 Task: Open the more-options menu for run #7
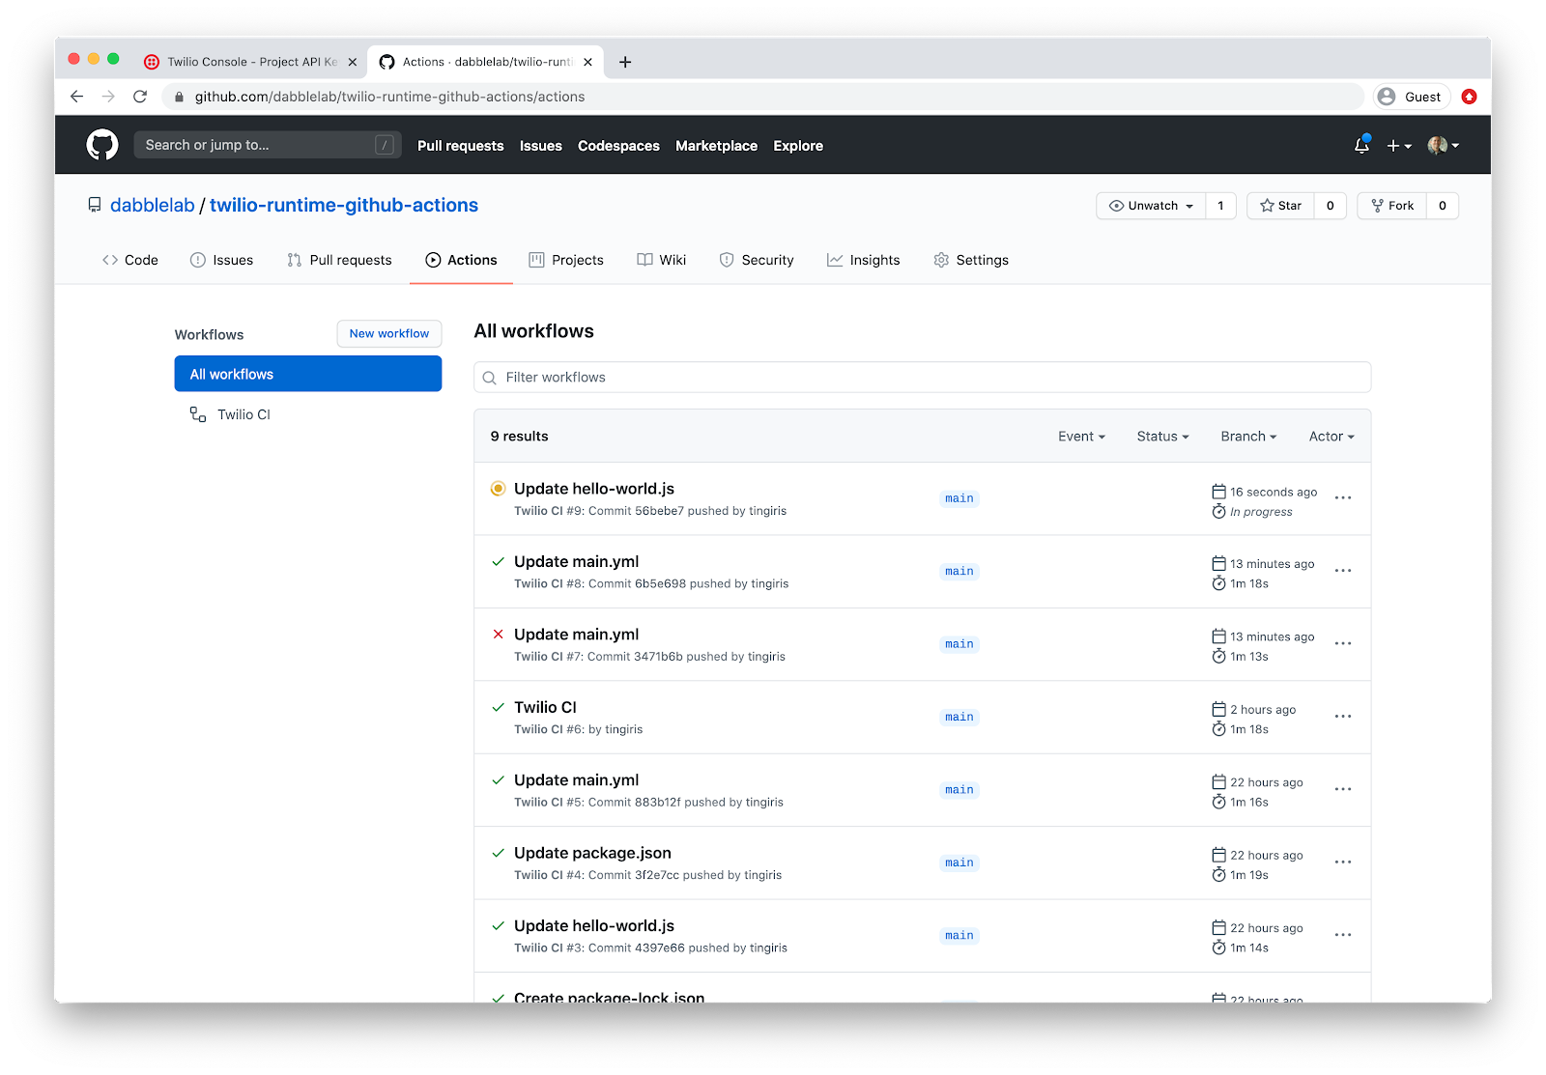point(1343,643)
